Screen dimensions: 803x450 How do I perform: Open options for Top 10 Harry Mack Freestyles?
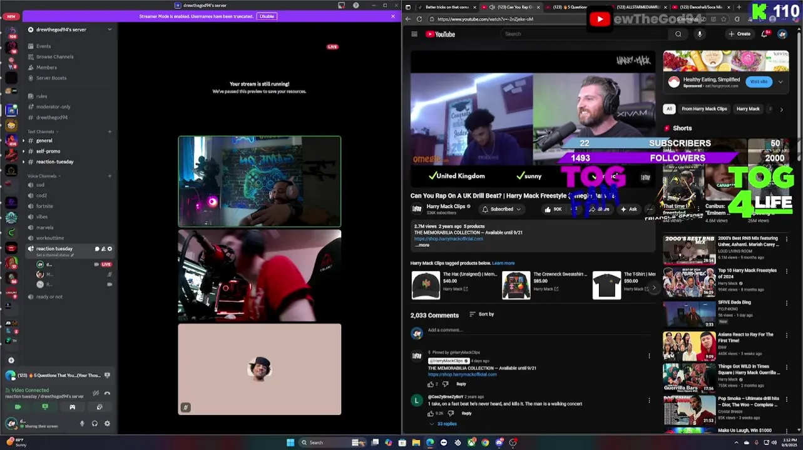(x=787, y=271)
